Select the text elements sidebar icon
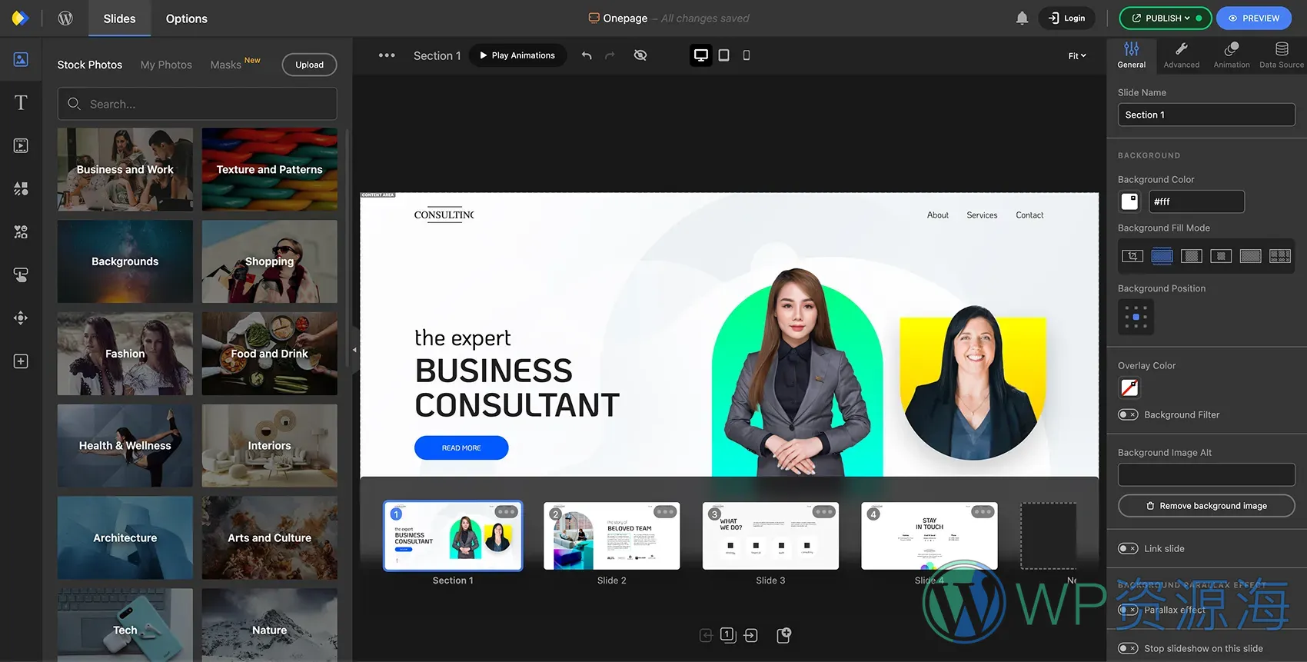1307x662 pixels. click(x=21, y=102)
